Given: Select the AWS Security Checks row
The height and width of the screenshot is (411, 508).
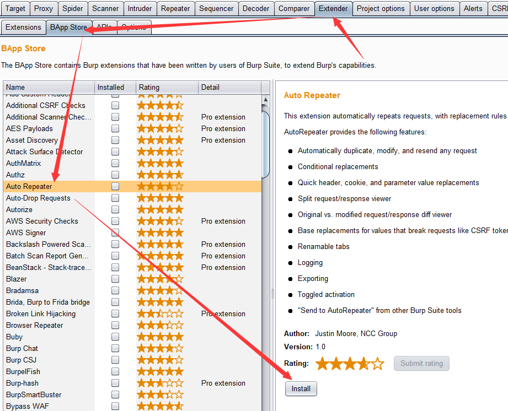Looking at the screenshot, I should 132,221.
